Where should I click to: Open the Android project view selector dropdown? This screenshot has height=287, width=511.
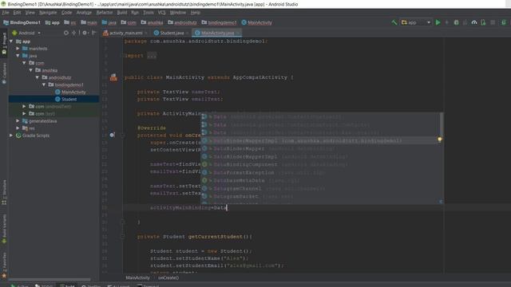click(x=26, y=33)
